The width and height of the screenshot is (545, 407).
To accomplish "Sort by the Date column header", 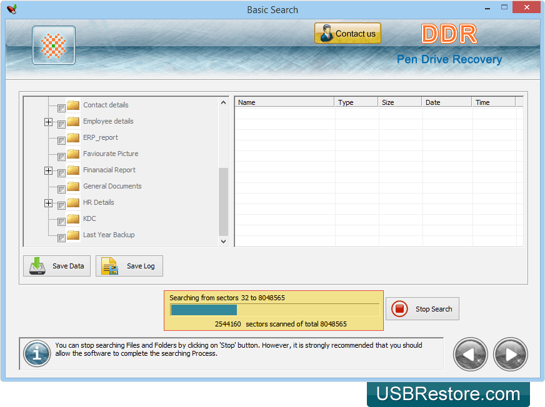I will [x=447, y=102].
